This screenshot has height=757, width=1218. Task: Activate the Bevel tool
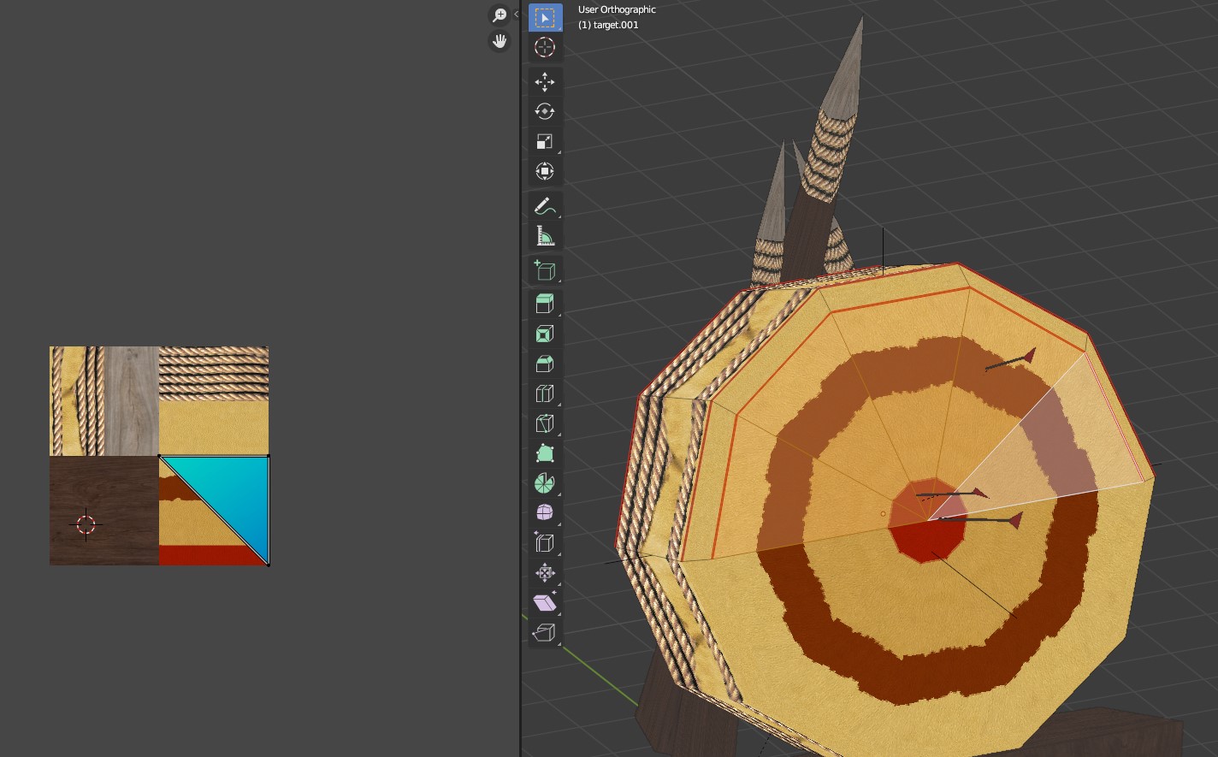545,364
